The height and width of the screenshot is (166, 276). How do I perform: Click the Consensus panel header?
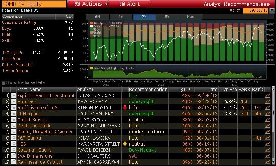coord(38,17)
